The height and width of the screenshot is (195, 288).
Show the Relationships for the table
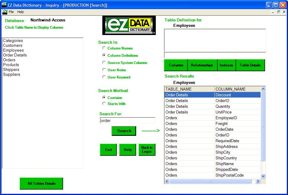[202, 65]
